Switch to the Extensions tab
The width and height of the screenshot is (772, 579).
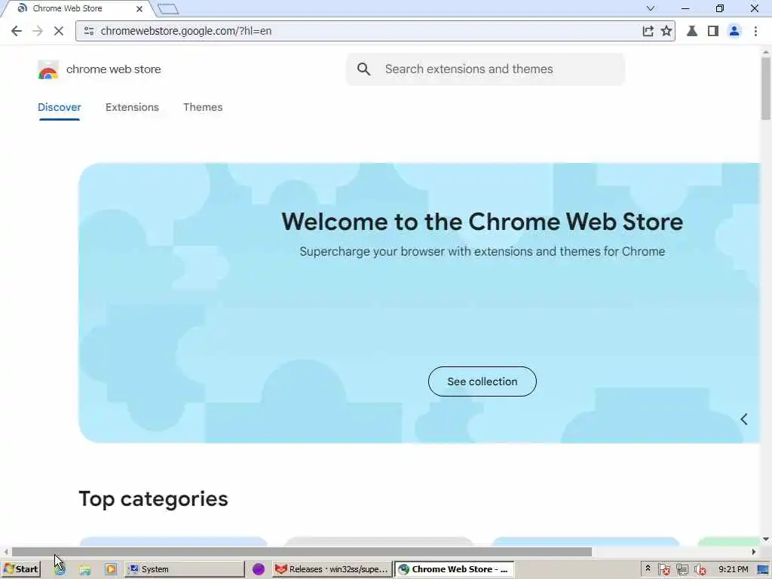[x=133, y=107]
